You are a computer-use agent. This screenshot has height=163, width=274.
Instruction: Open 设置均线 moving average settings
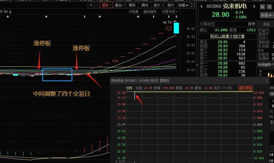tap(169, 11)
